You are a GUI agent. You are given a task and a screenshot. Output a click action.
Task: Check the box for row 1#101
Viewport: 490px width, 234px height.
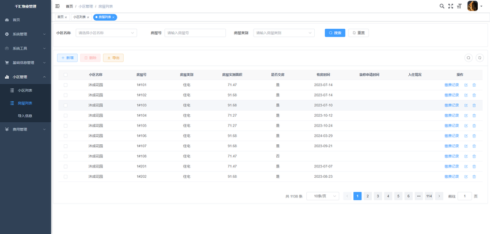(x=66, y=85)
